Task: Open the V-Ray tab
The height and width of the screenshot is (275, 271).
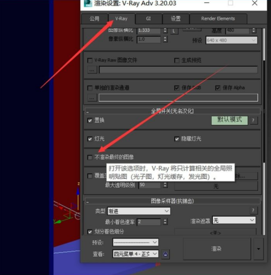Action: click(122, 18)
